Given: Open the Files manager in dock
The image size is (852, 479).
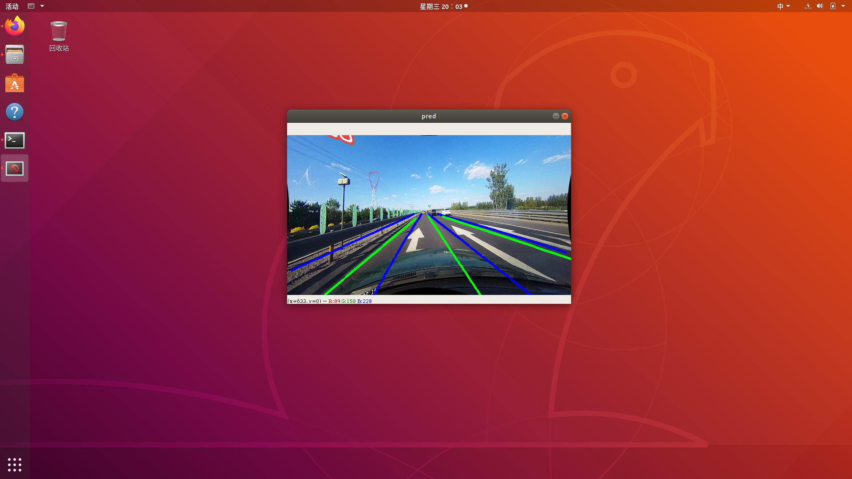Looking at the screenshot, I should click(15, 55).
